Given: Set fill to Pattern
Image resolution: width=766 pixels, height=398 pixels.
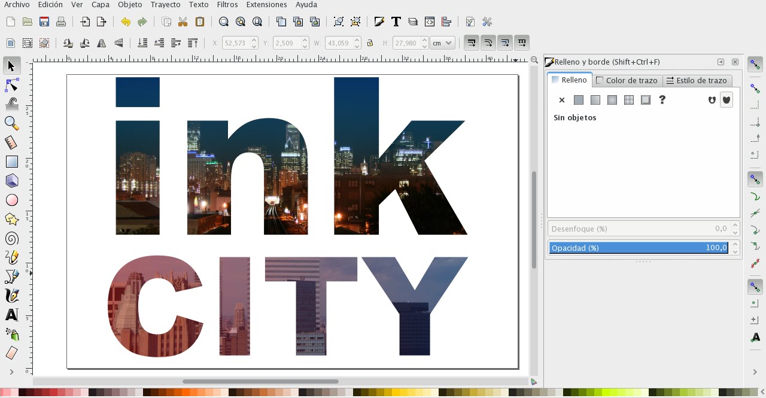Looking at the screenshot, I should [628, 100].
